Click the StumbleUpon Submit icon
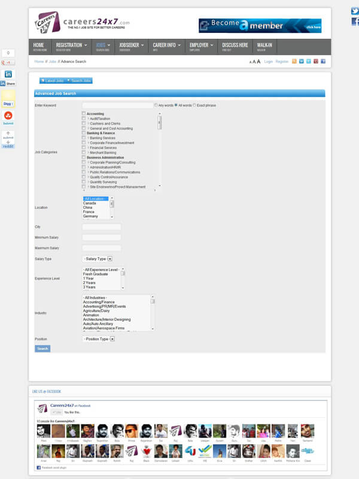The width and height of the screenshot is (359, 479). 8,116
